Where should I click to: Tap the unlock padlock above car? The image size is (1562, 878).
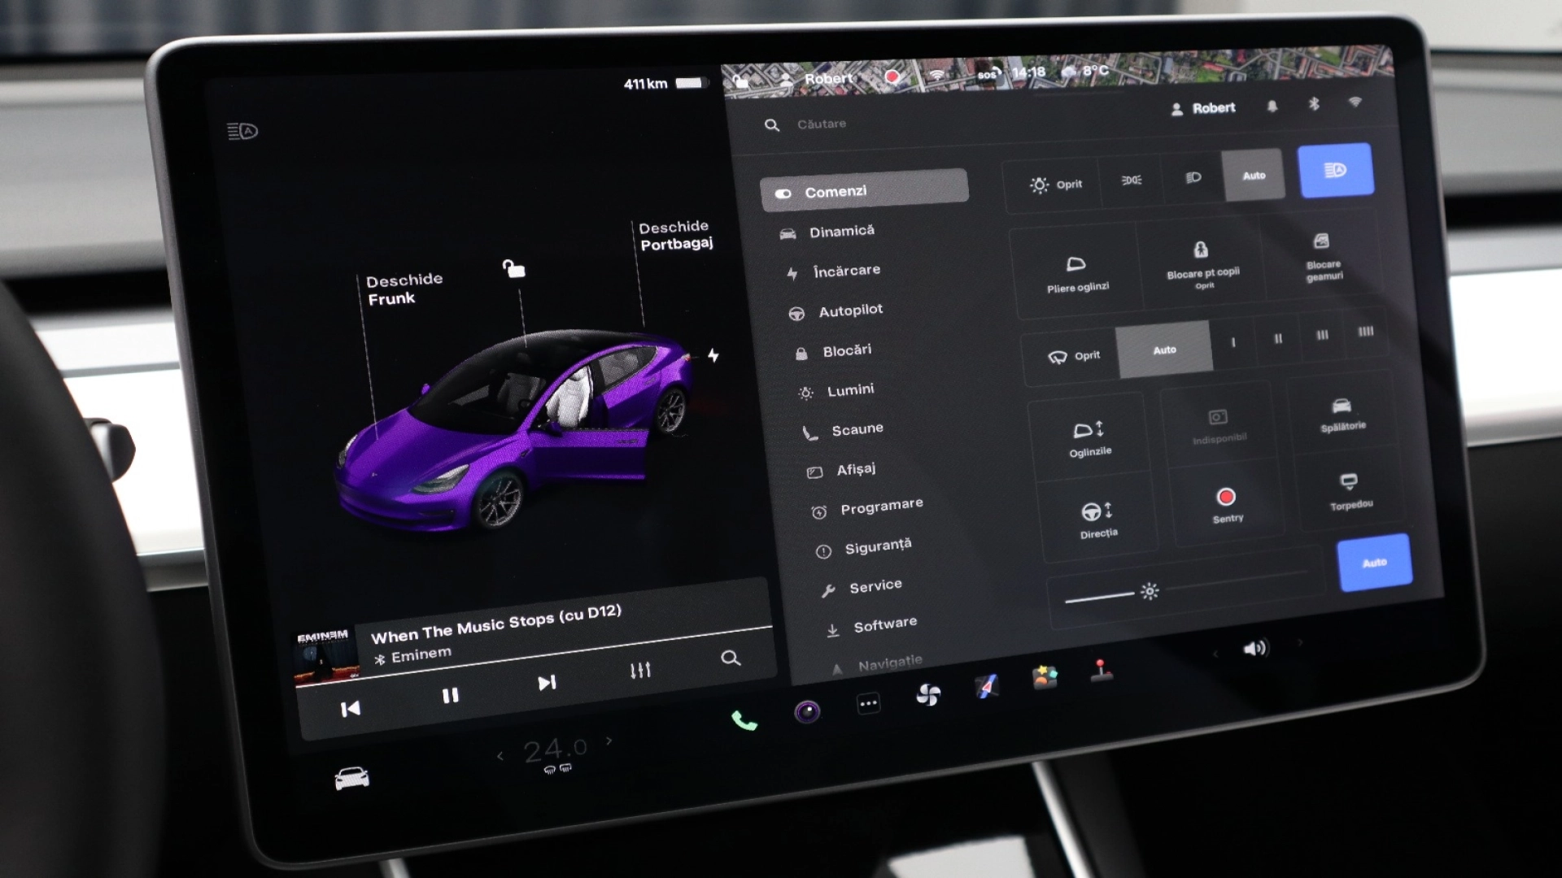coord(513,268)
